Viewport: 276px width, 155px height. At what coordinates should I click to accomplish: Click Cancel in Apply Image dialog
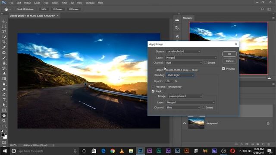pos(229,61)
